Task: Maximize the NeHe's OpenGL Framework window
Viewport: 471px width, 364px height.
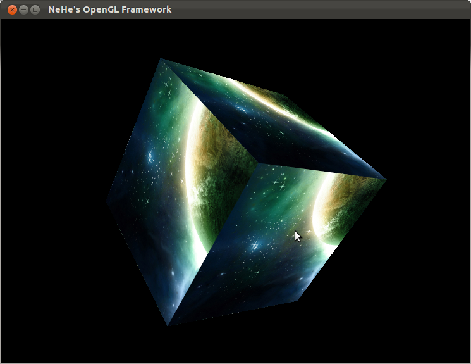Action: coord(35,10)
